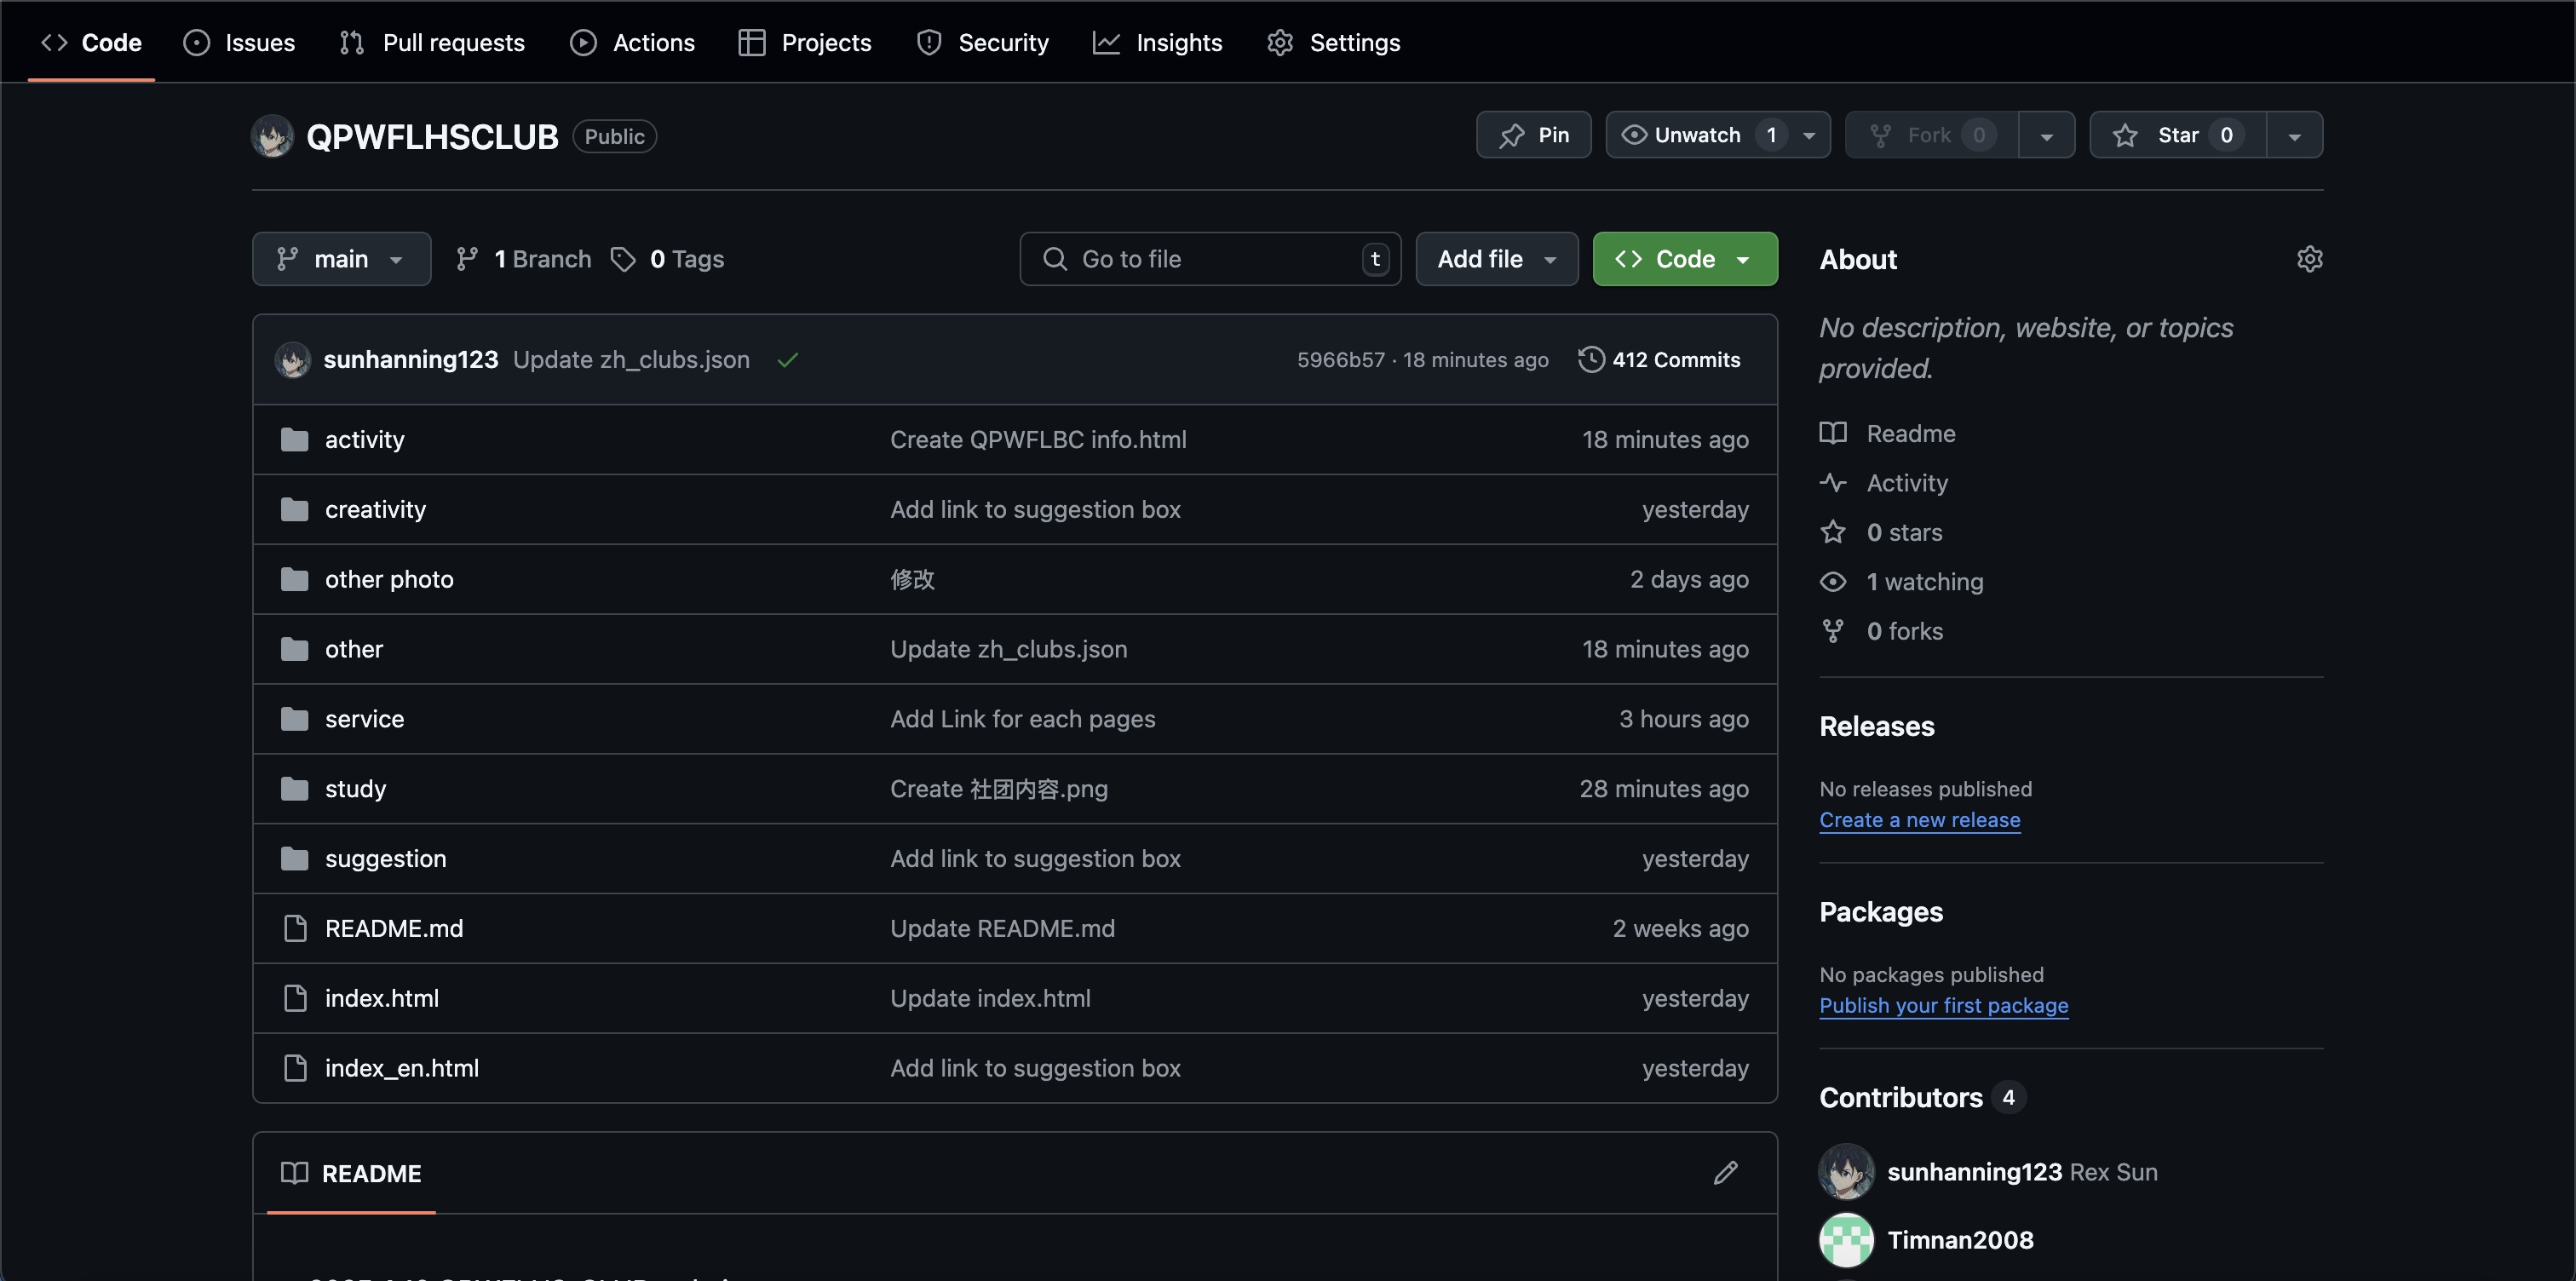Screen dimensions: 2576x1281
Task: Click Publish your first package
Action: coord(1943,1006)
